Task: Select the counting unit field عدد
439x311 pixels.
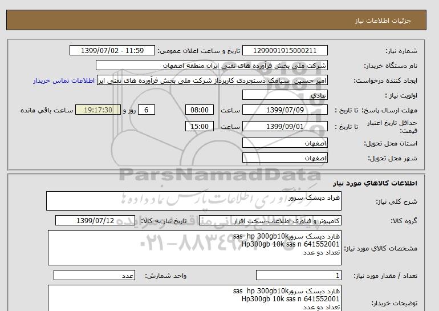Action: pos(94,276)
